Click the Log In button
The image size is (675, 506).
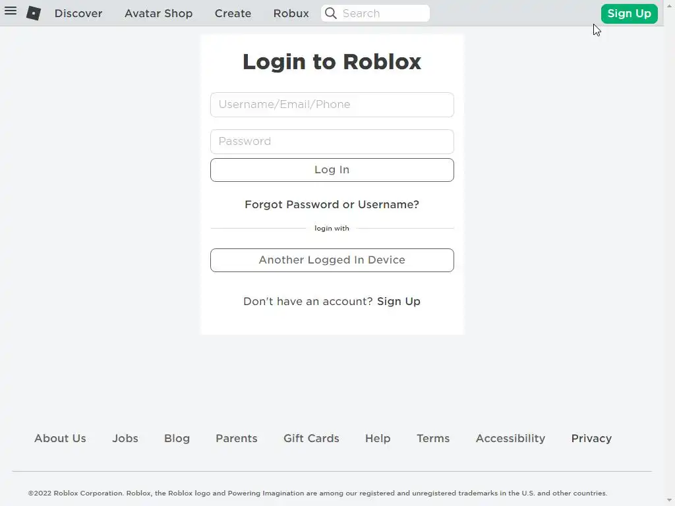(332, 170)
